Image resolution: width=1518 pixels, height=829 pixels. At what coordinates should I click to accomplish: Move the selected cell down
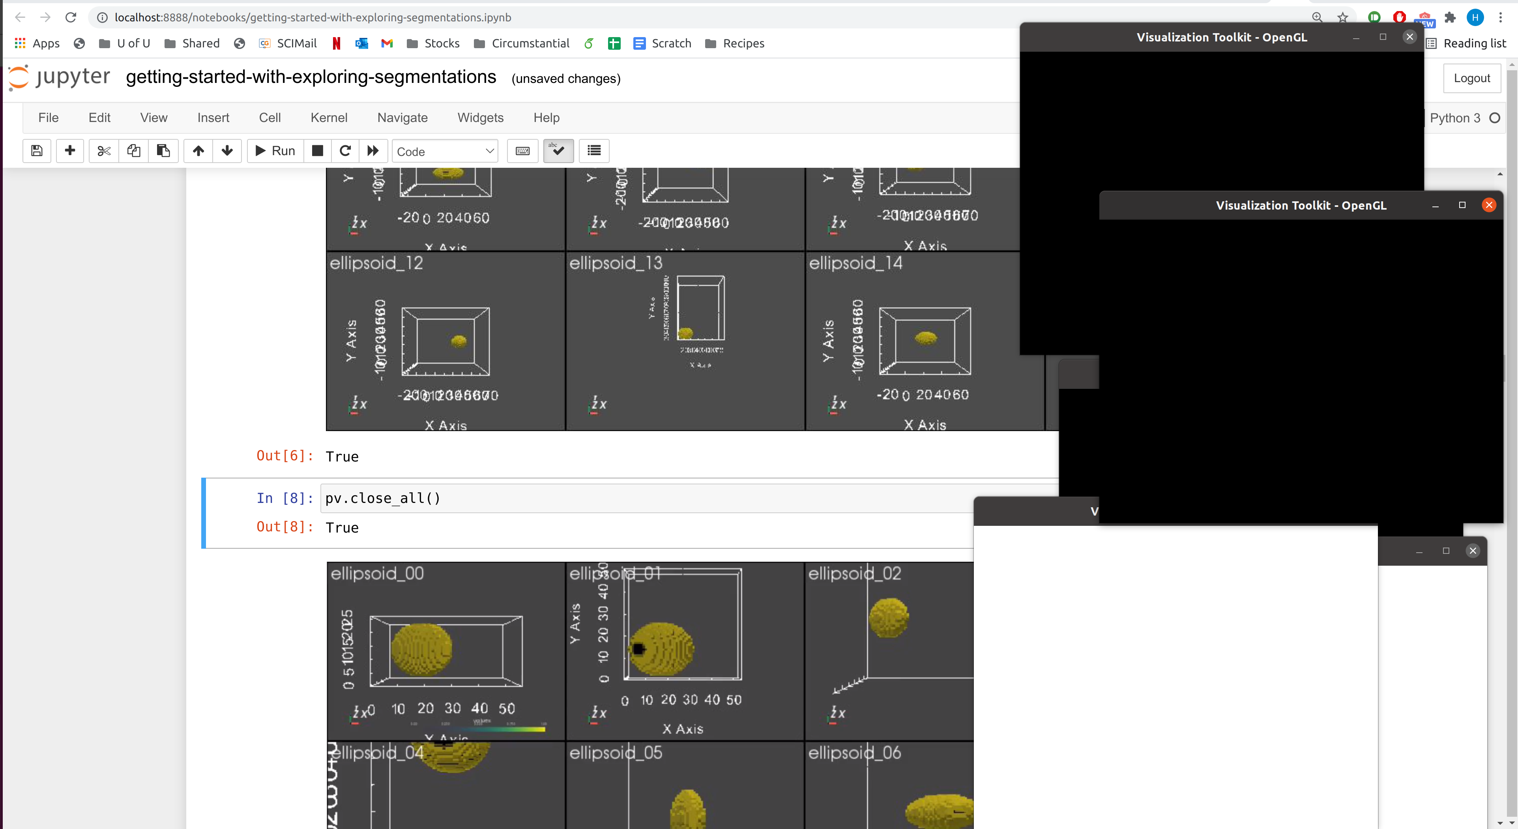(227, 151)
